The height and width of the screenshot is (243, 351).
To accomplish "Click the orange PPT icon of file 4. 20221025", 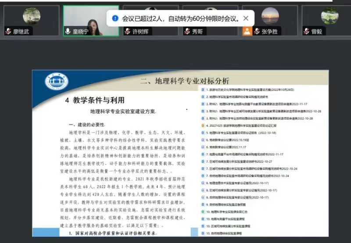I will 203,125.
